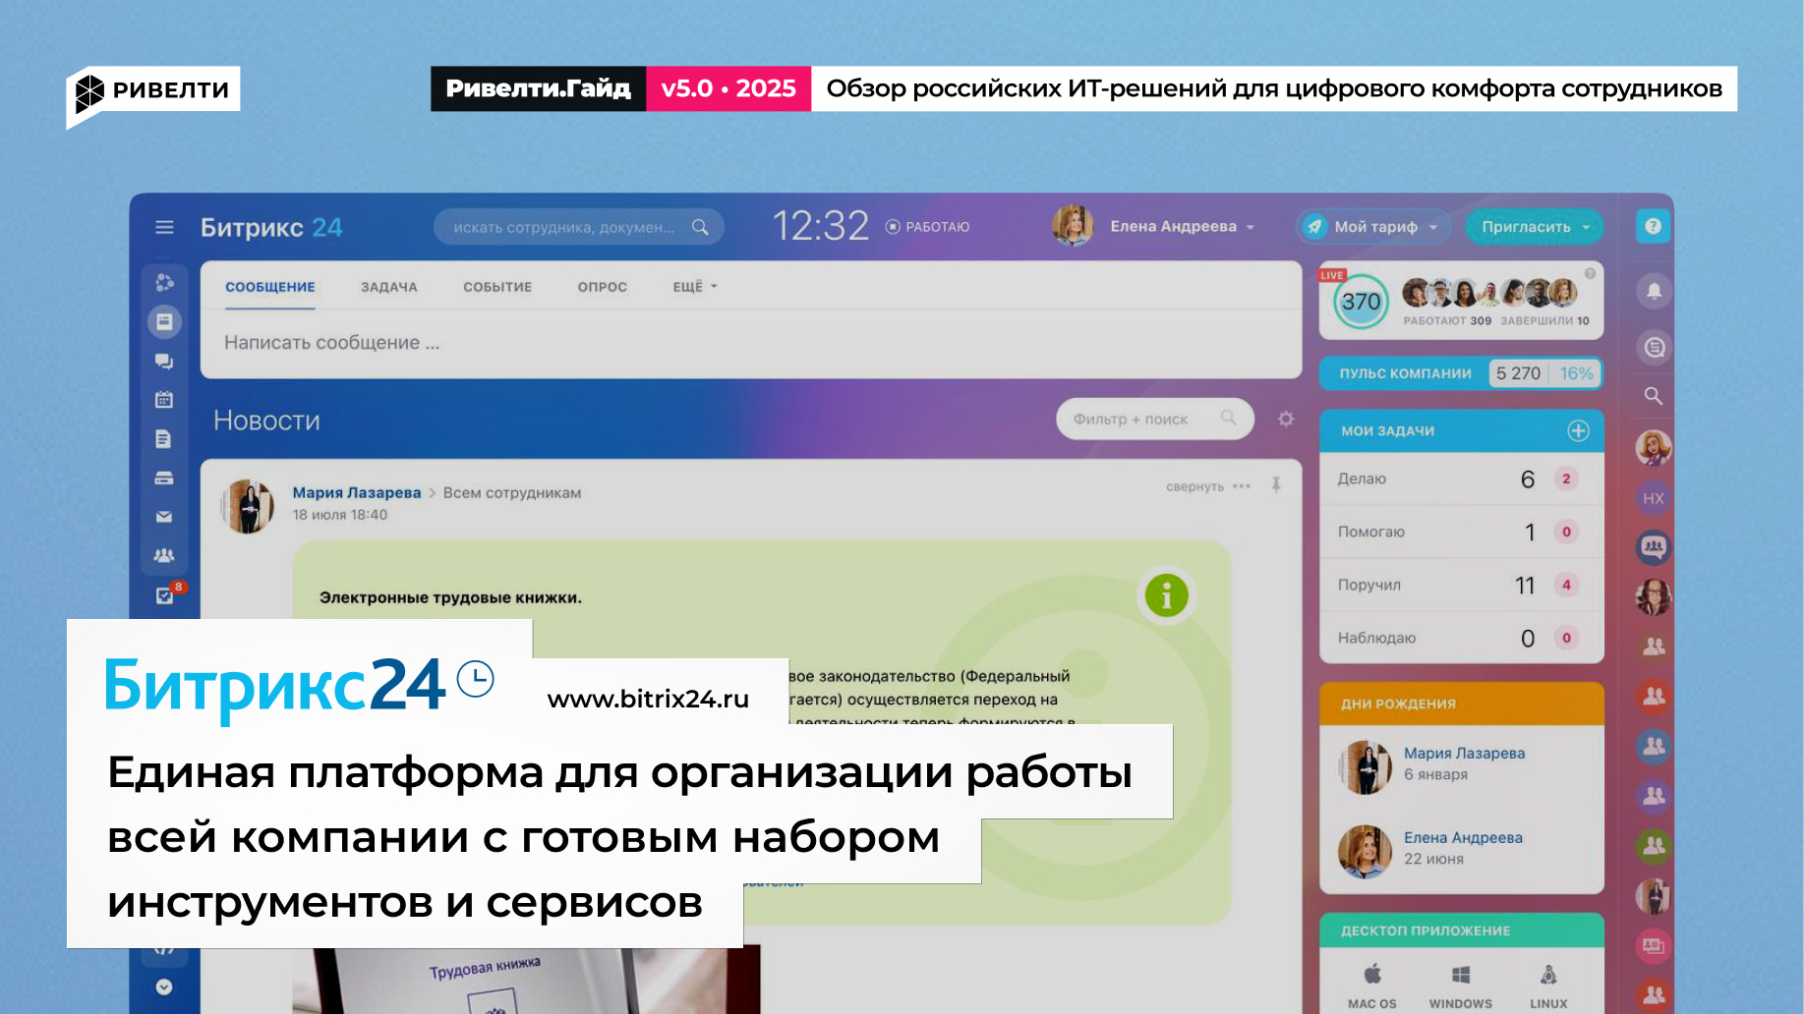Viewport: 1804px width, 1014px height.
Task: Toggle the РАБОТАЮ work status
Action: point(928,226)
